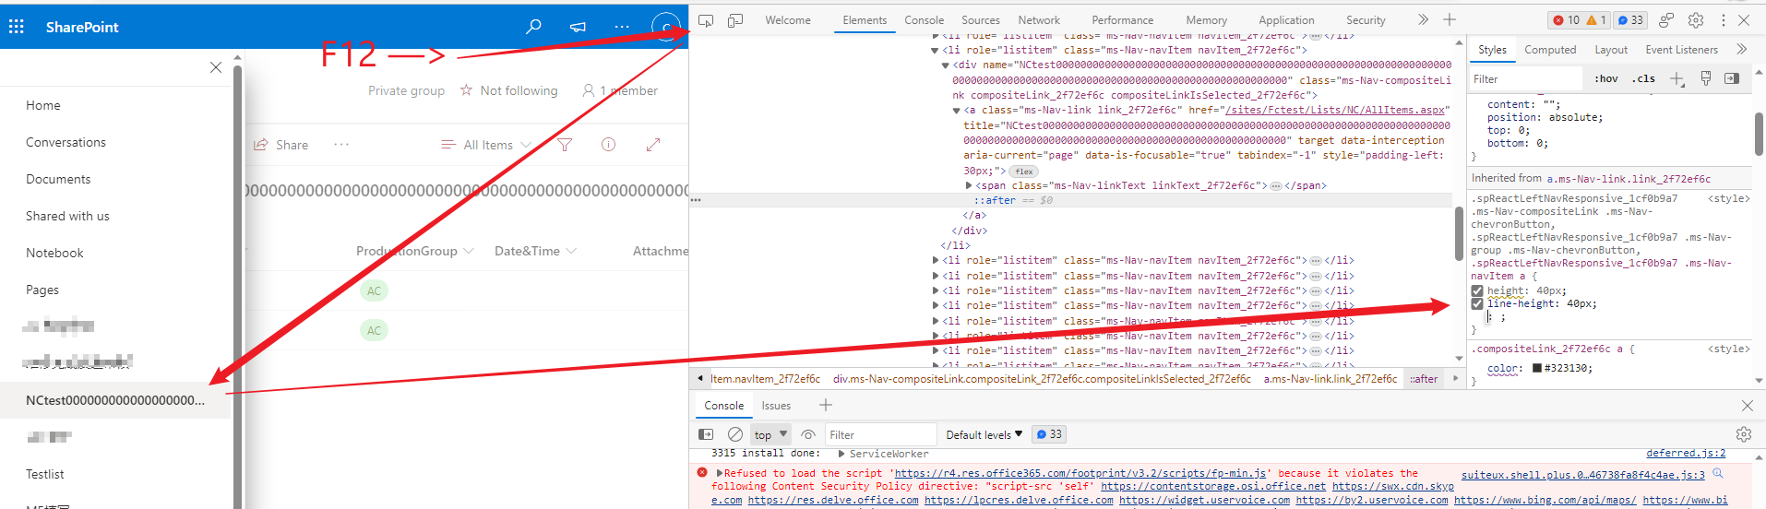The width and height of the screenshot is (1766, 509).
Task: Open the deferred.js:2 source link
Action: pyautogui.click(x=1686, y=454)
